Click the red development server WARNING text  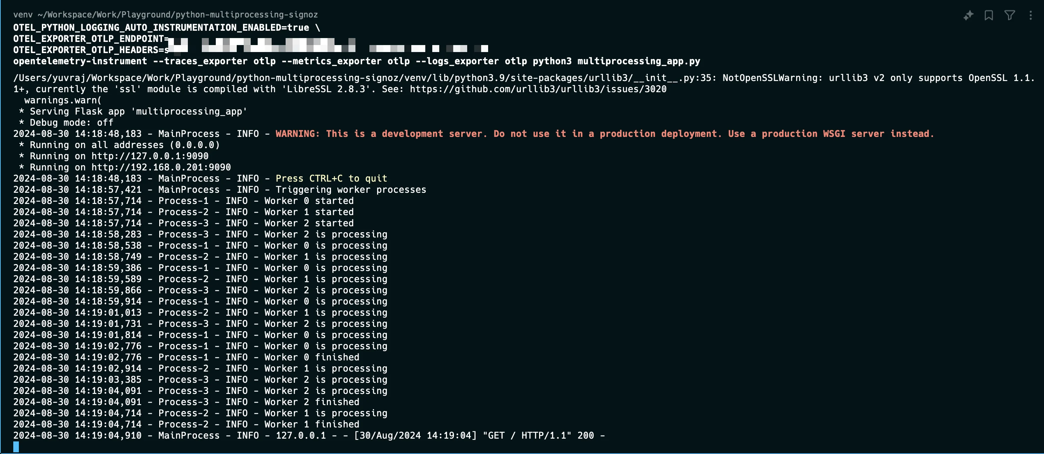click(x=605, y=134)
